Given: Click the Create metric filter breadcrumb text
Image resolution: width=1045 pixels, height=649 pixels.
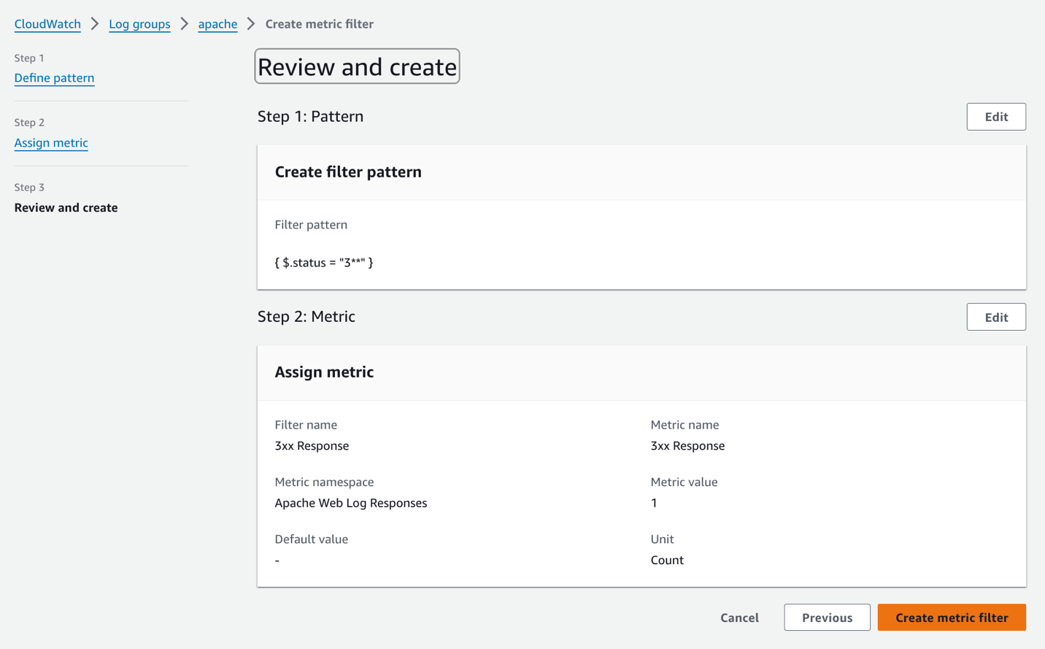Looking at the screenshot, I should pos(319,24).
